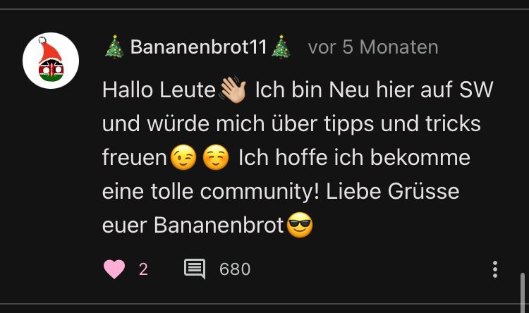
Task: Click the waving hand emoji
Action: (233, 90)
